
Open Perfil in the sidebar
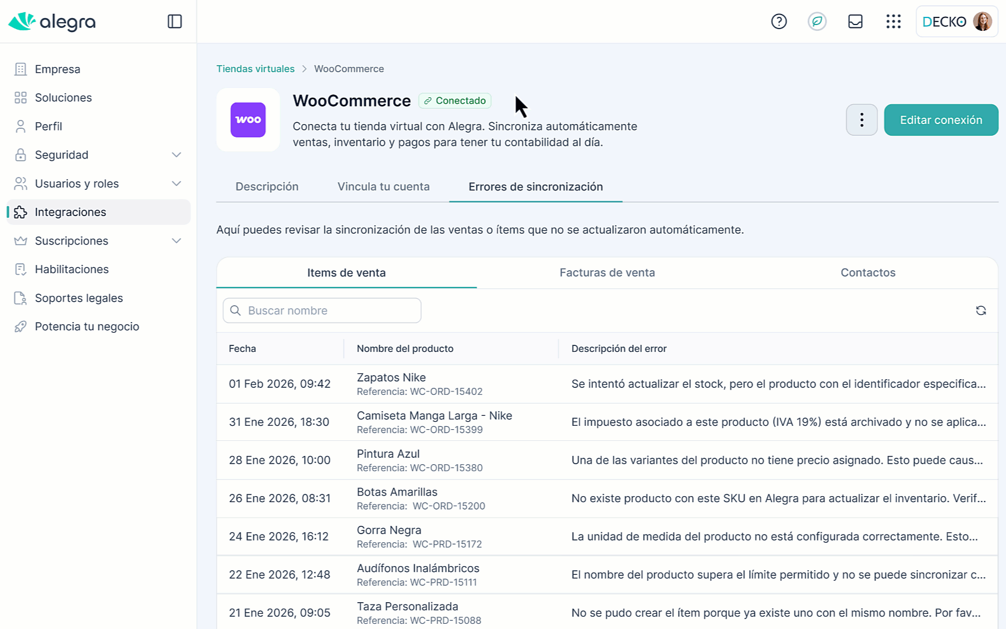tap(98, 126)
